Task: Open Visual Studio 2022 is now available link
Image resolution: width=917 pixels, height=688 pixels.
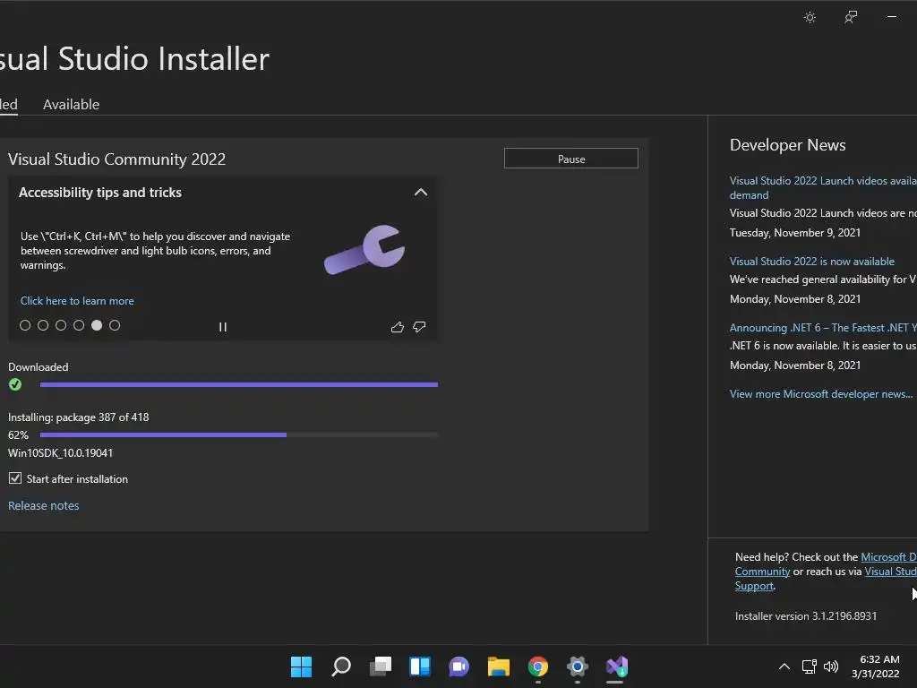Action: 811,262
